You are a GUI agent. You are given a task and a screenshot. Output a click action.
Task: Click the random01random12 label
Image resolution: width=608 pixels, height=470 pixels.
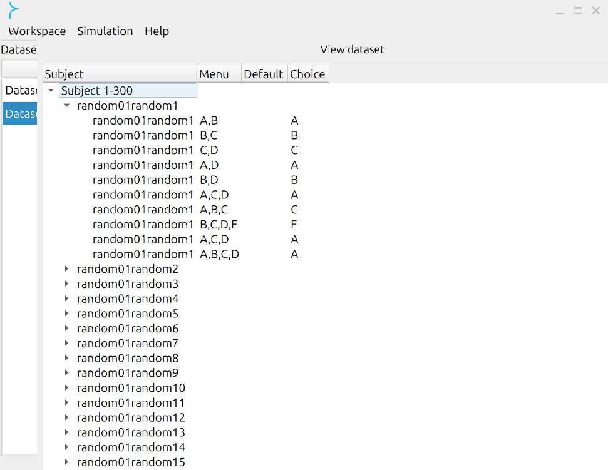click(131, 417)
